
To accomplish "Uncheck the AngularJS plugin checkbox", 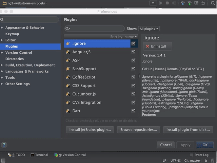I will point(133,52).
